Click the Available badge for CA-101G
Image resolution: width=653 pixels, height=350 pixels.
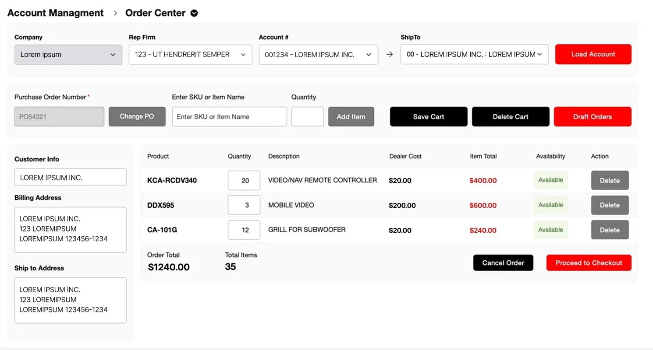(x=550, y=230)
